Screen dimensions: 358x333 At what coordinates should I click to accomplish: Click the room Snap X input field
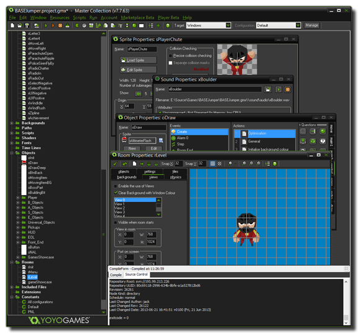(x=178, y=163)
